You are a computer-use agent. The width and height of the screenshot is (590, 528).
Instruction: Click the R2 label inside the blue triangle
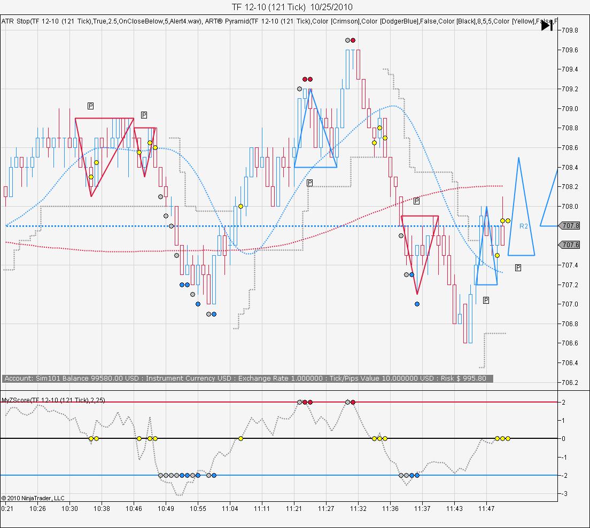pyautogui.click(x=523, y=226)
